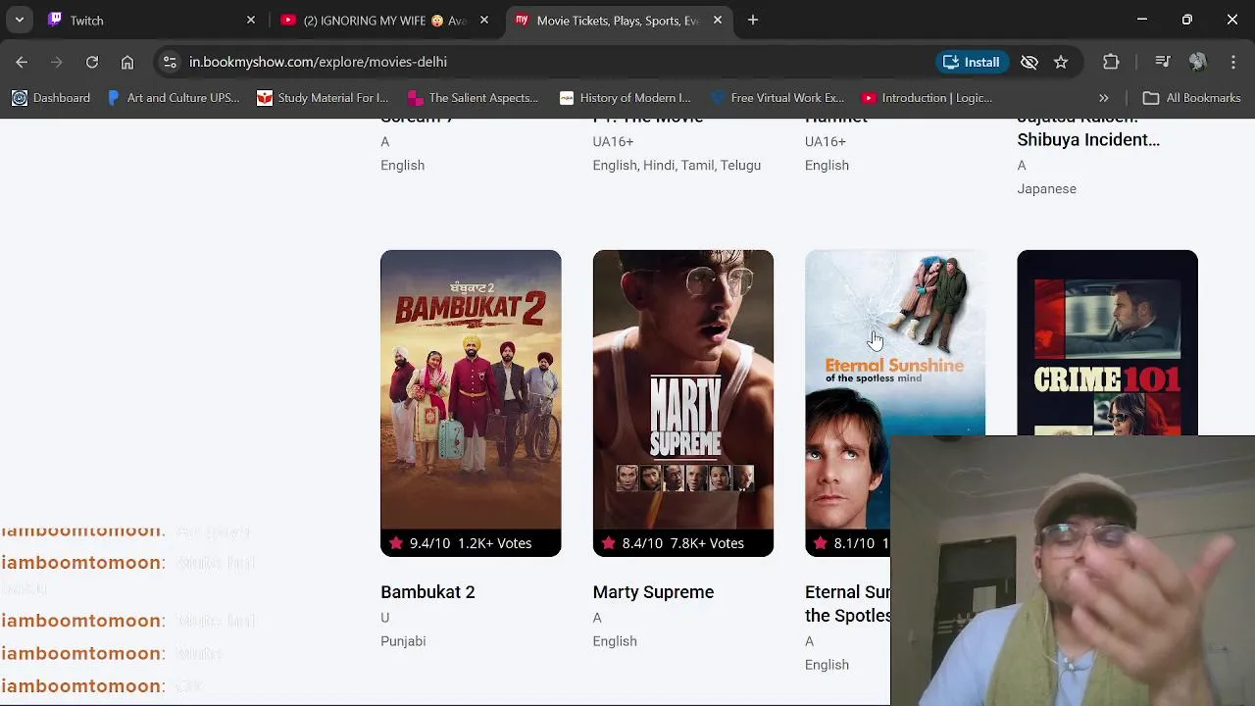Open the Extensions puzzle icon
1255x706 pixels.
(1111, 62)
